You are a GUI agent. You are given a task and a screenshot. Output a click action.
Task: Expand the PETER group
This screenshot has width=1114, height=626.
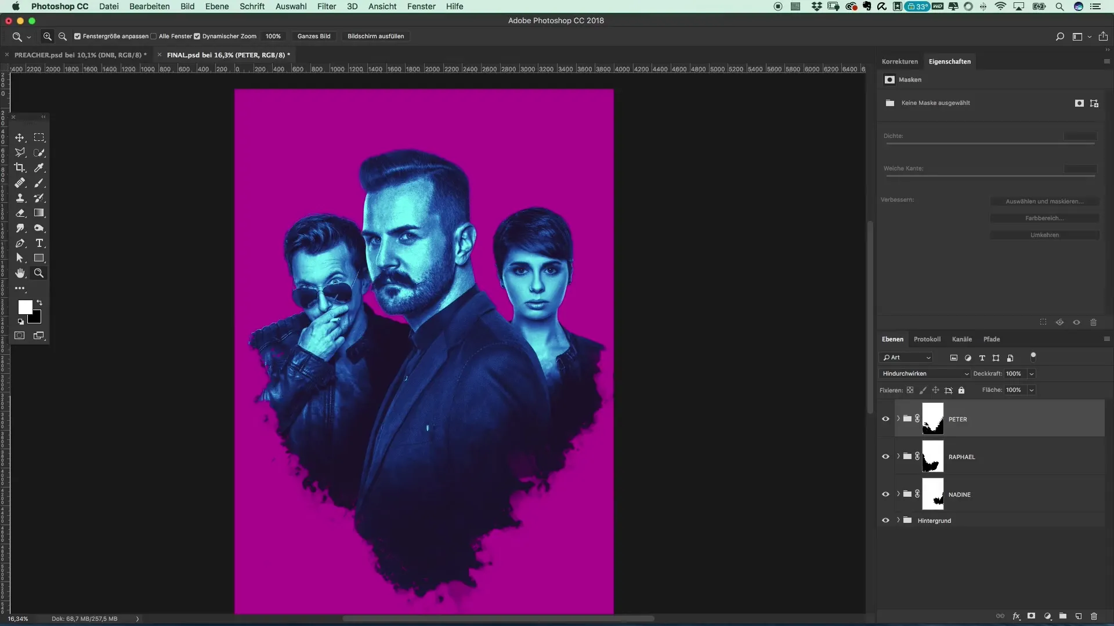click(898, 418)
